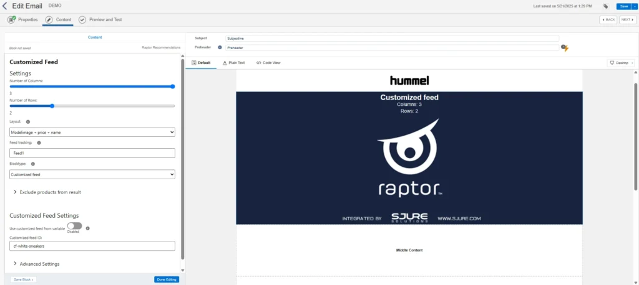Click the info icon next to Blocktype label
Viewport: 639px width, 285px height.
(32, 164)
